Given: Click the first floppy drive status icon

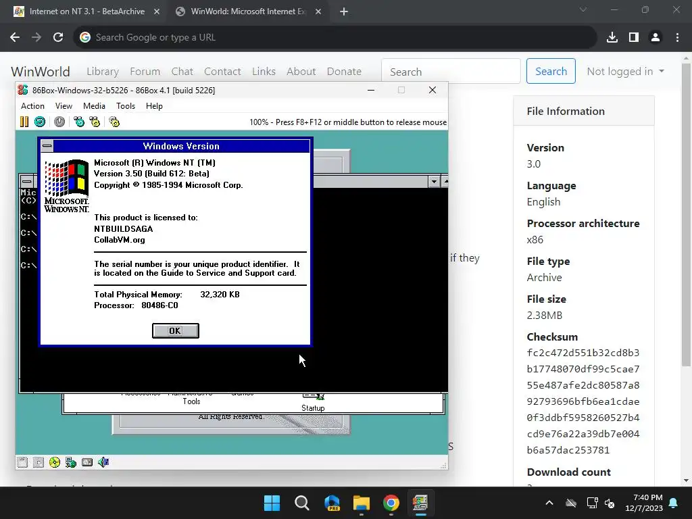Looking at the screenshot, I should tap(22, 462).
